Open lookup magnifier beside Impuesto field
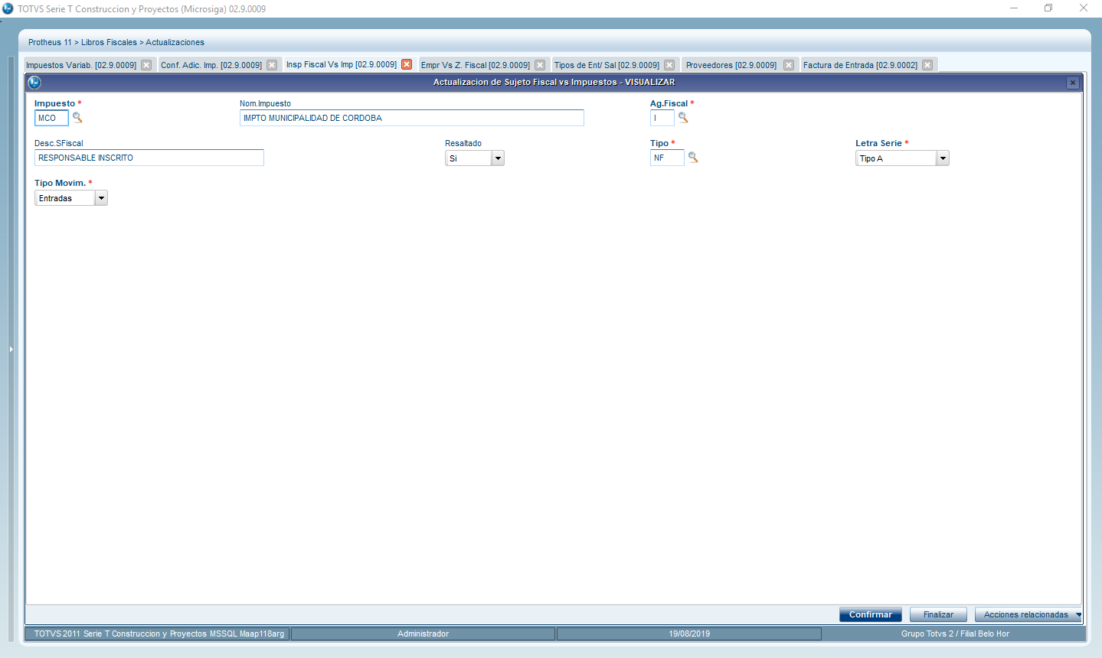Screen dimensions: 1102x658 (77, 118)
